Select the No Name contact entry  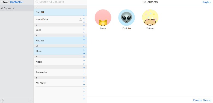[60, 83]
